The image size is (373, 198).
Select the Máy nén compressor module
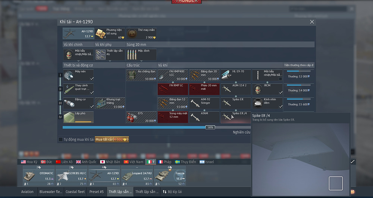[x=78, y=75]
